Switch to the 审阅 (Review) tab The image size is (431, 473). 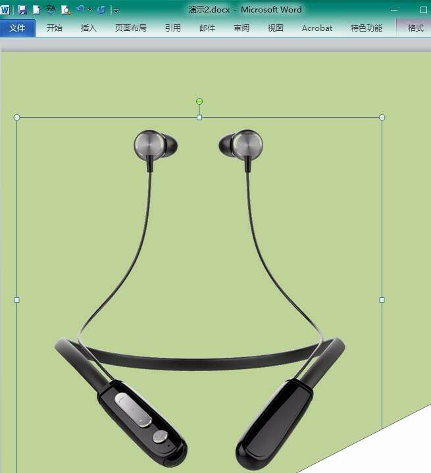click(241, 28)
